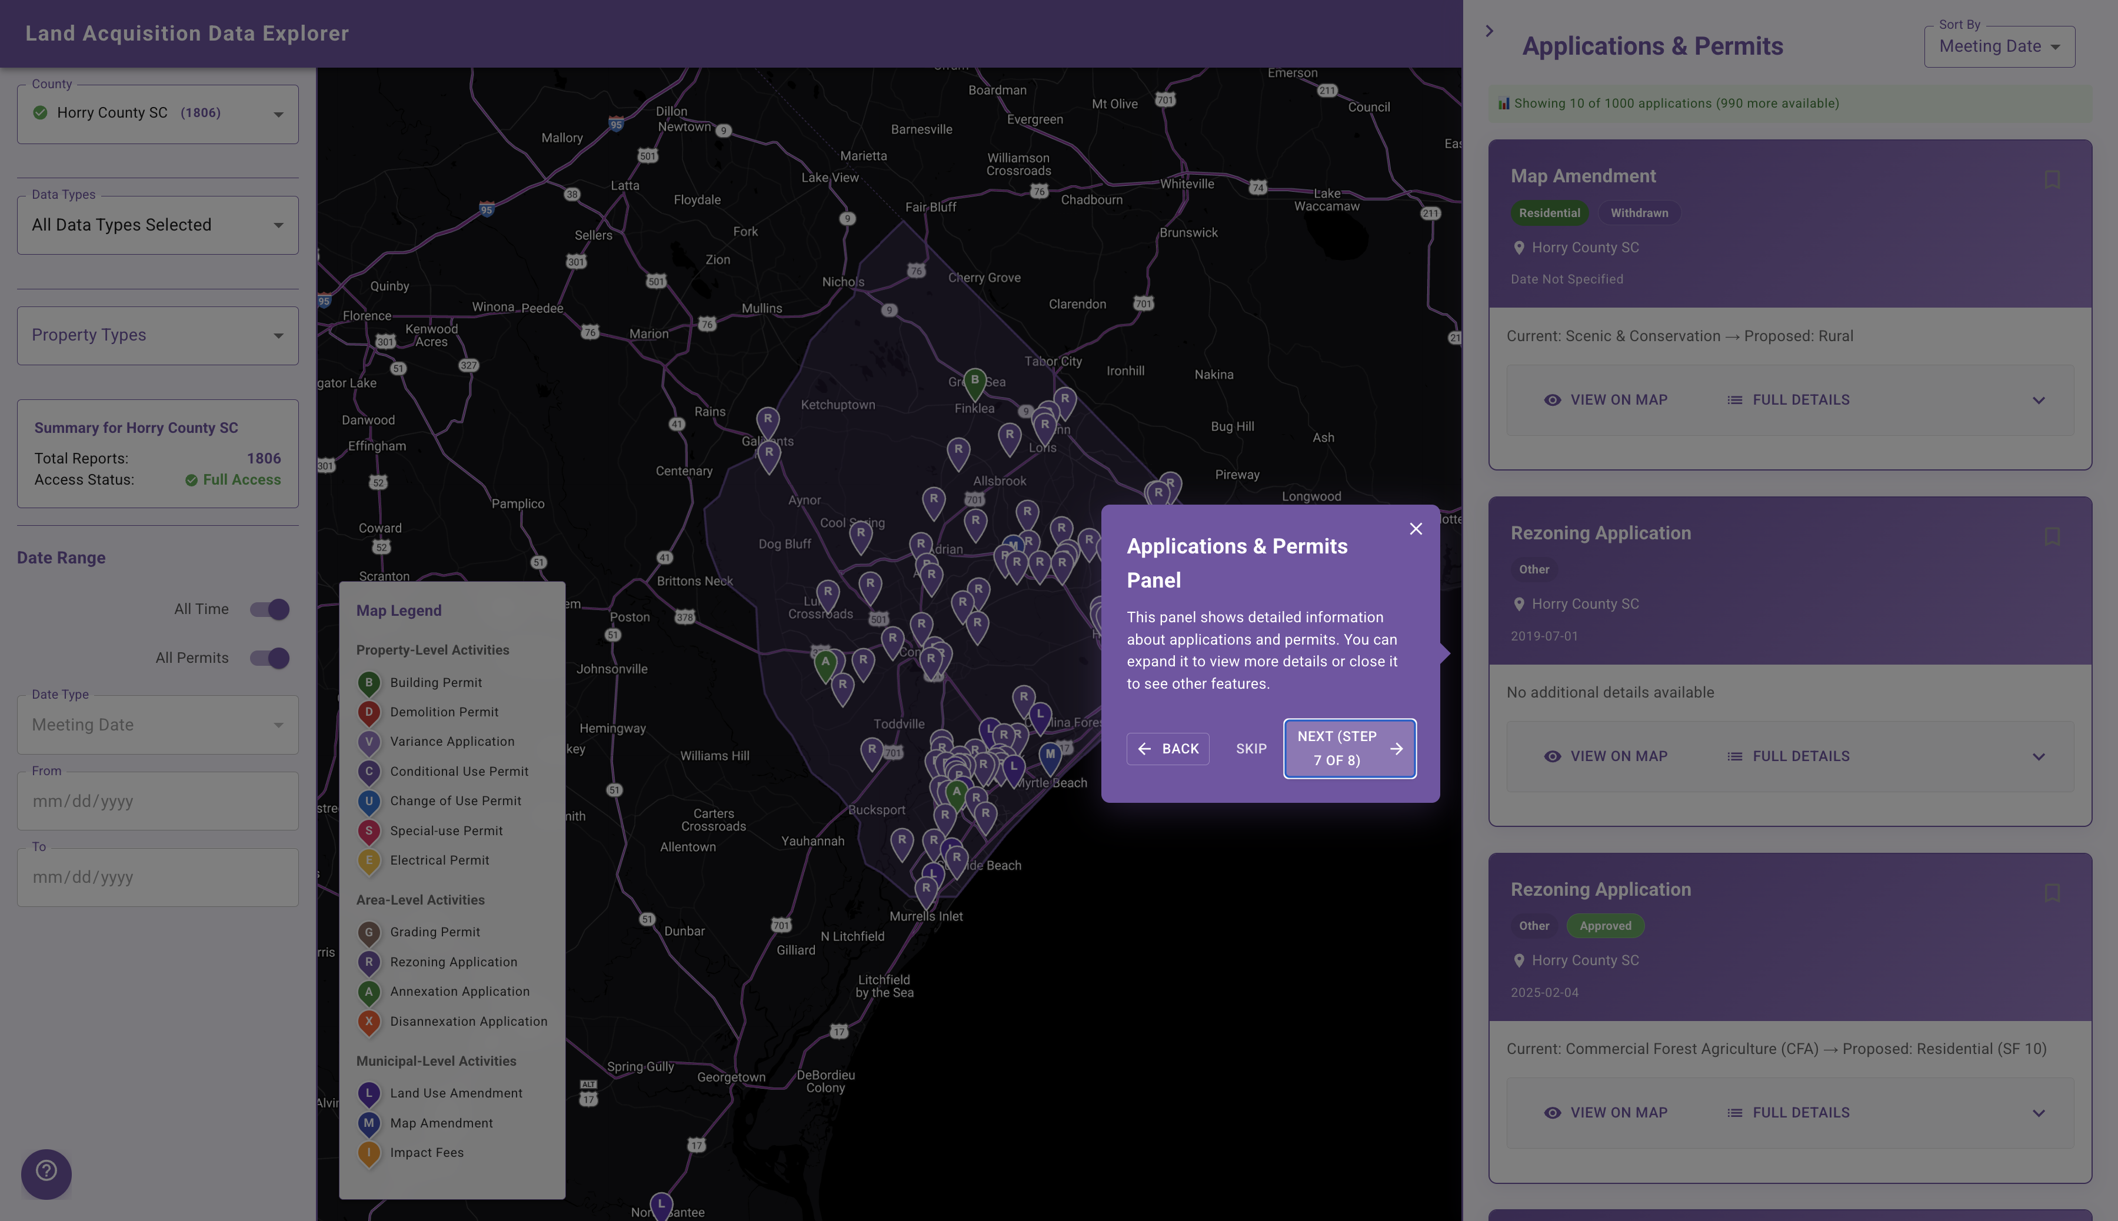
Task: Click the Rezoning Application legend icon
Action: click(369, 962)
